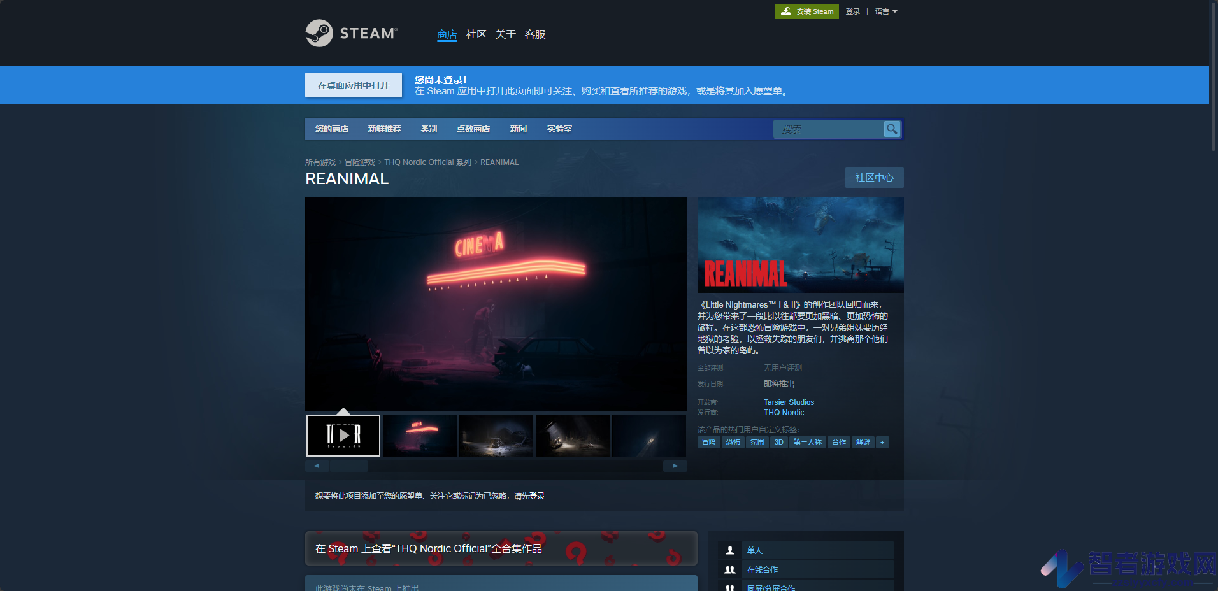
Task: Open the 新闻 news tab
Action: [x=519, y=129]
